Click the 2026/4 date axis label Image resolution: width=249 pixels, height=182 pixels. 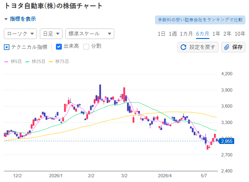(165, 176)
